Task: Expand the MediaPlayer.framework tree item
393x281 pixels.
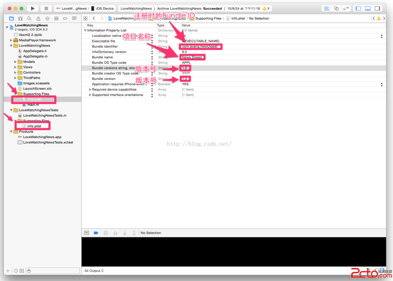Action: coord(11,40)
